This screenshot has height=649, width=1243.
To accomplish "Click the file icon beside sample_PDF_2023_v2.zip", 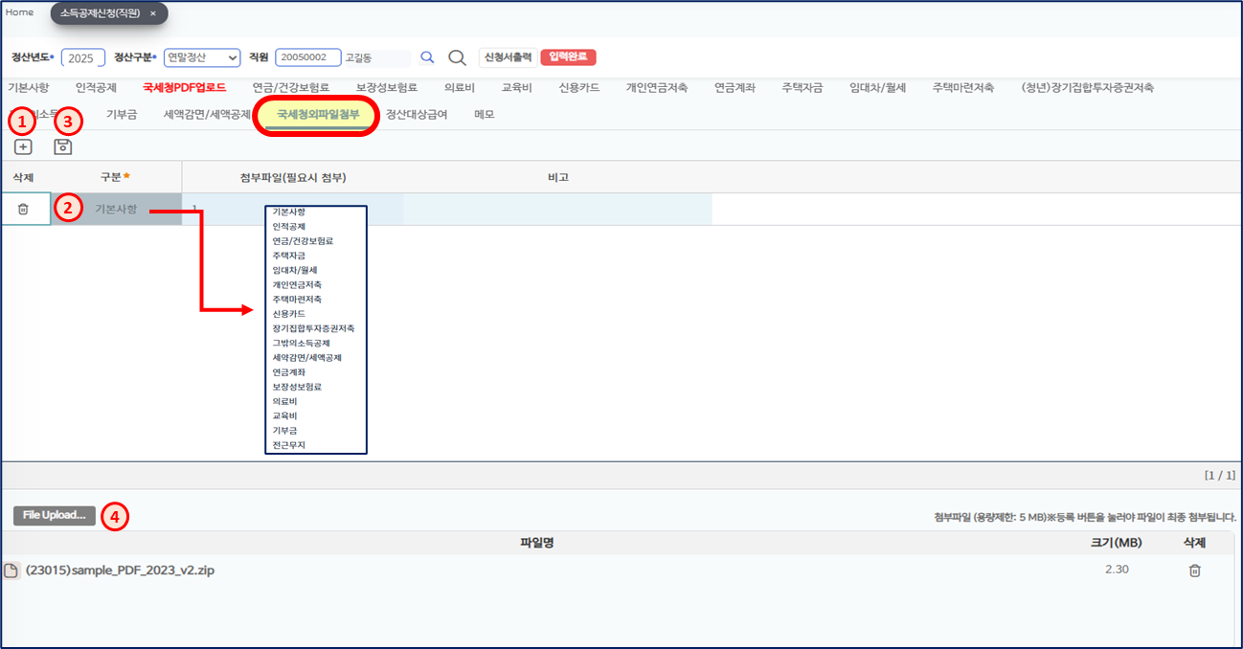I will [x=11, y=571].
